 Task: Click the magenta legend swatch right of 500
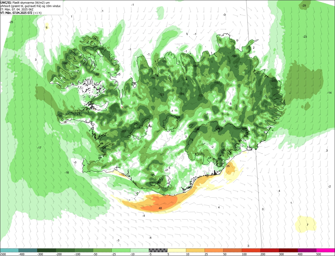pyautogui.click(x=326, y=250)
